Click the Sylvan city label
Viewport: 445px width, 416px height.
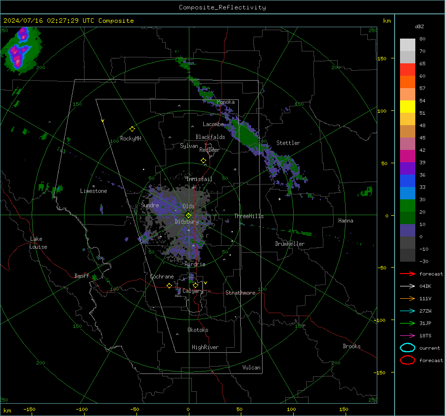189,146
